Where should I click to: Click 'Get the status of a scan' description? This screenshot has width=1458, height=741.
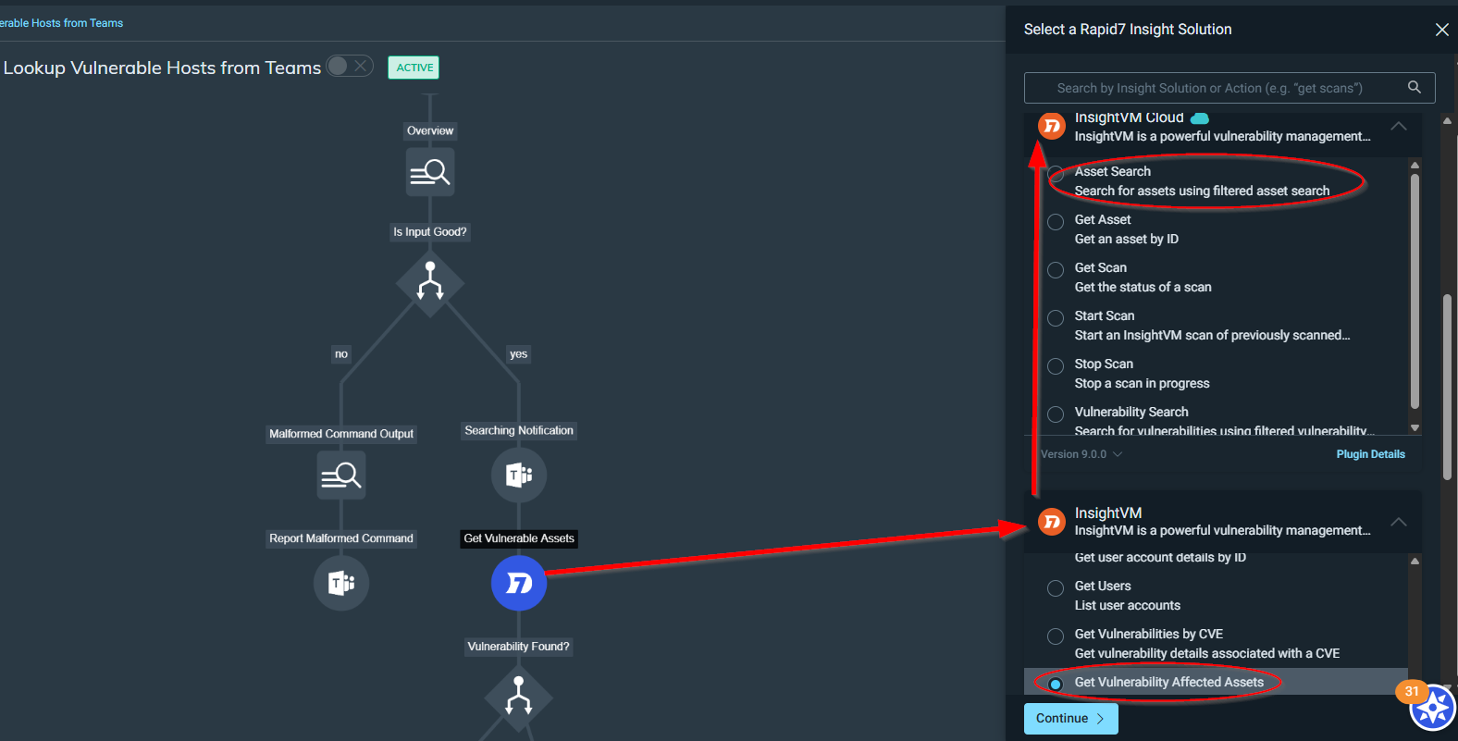(x=1143, y=288)
